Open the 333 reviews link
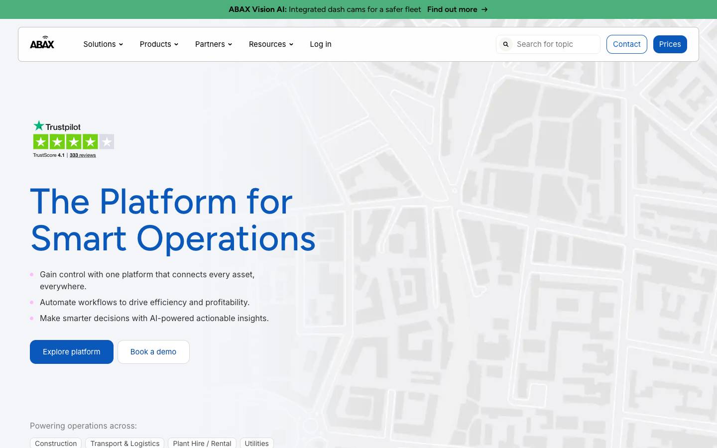 (83, 155)
